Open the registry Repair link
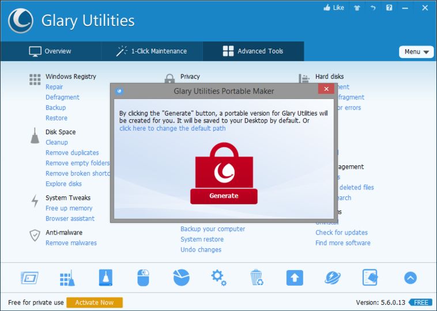 tap(54, 87)
